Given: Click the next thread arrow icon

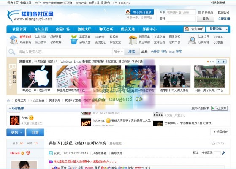Looking at the screenshot, I should pos(222,143).
